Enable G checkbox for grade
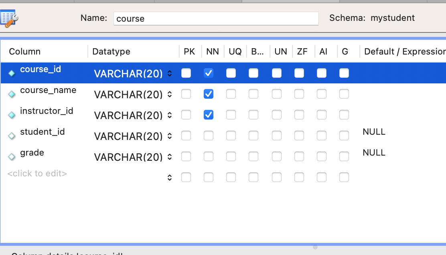The height and width of the screenshot is (255, 446). pyautogui.click(x=344, y=156)
